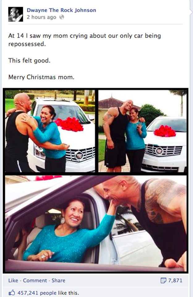
Task: Click the Comment link under the photos
Action: point(35,281)
